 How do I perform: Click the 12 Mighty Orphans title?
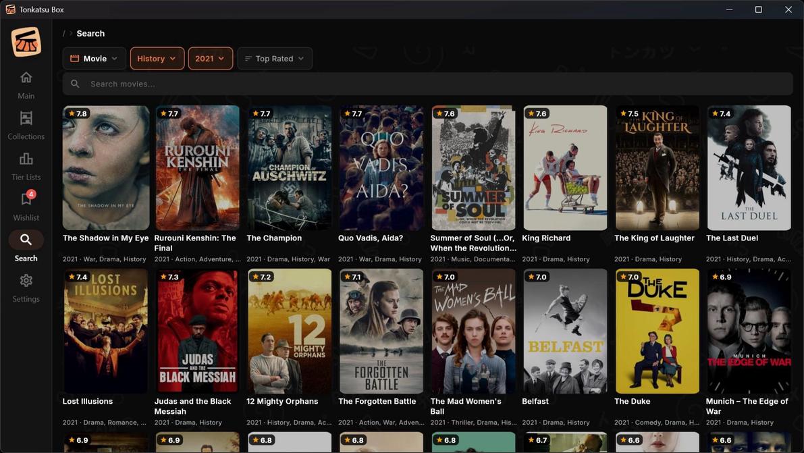click(x=282, y=402)
